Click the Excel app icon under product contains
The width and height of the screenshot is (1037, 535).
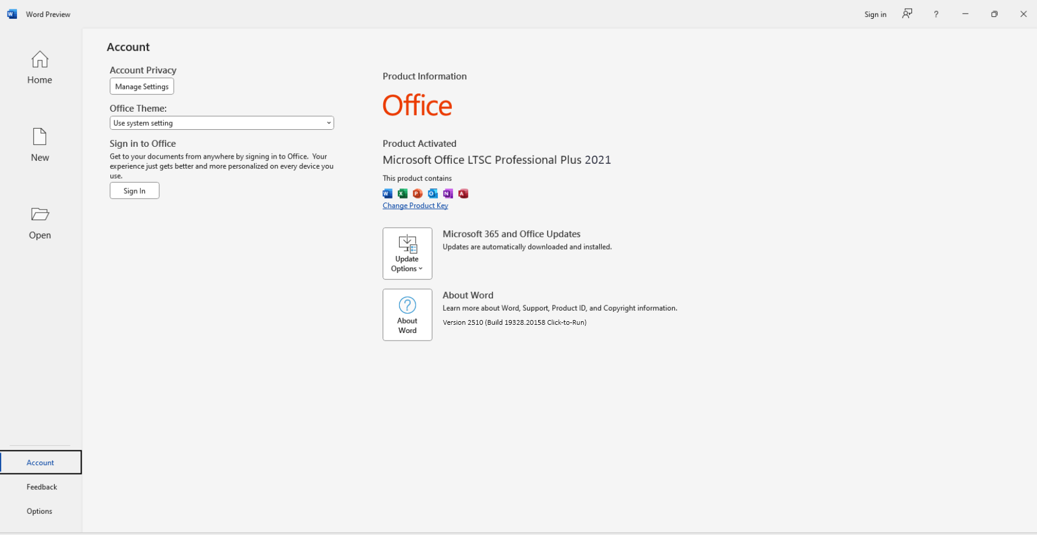point(403,193)
